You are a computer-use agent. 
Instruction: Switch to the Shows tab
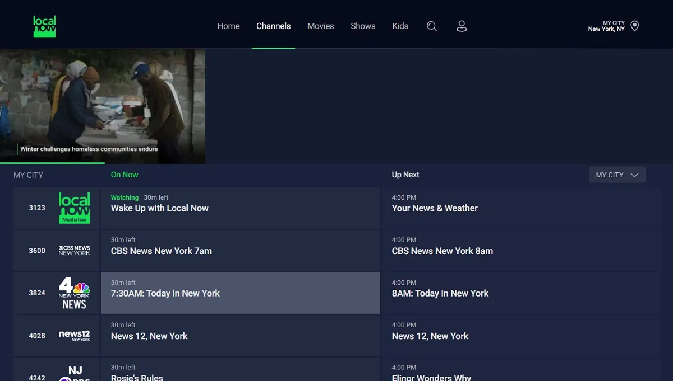[x=363, y=26]
